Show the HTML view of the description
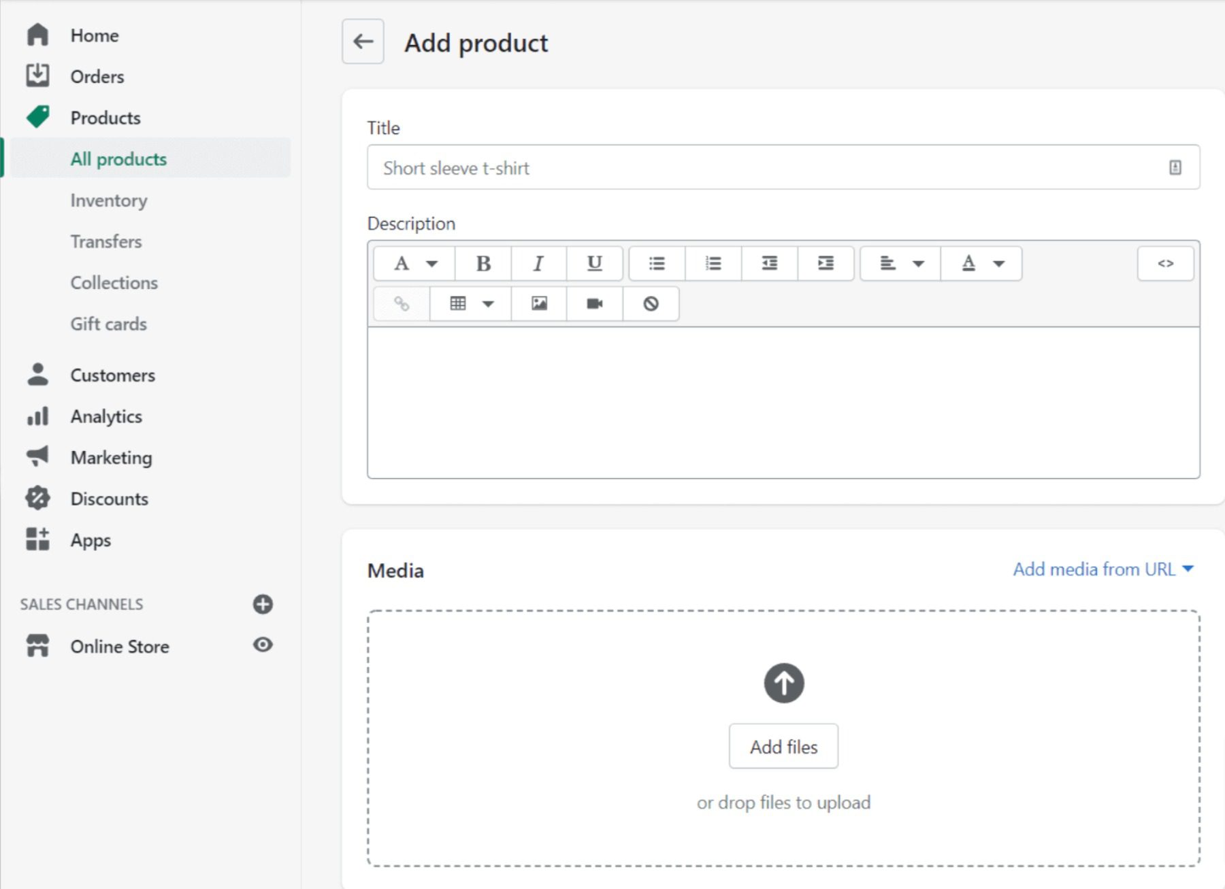 click(x=1165, y=263)
